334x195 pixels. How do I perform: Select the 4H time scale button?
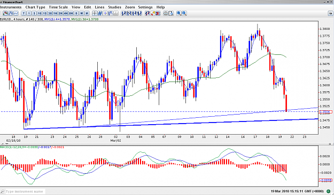click(x=66, y=13)
